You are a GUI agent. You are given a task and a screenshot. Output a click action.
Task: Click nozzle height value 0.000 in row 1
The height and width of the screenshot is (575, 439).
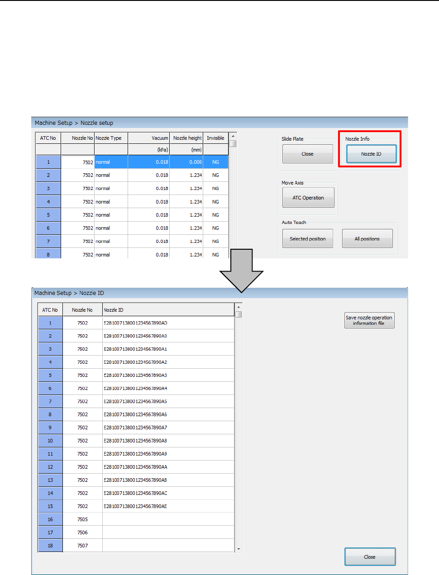(186, 162)
